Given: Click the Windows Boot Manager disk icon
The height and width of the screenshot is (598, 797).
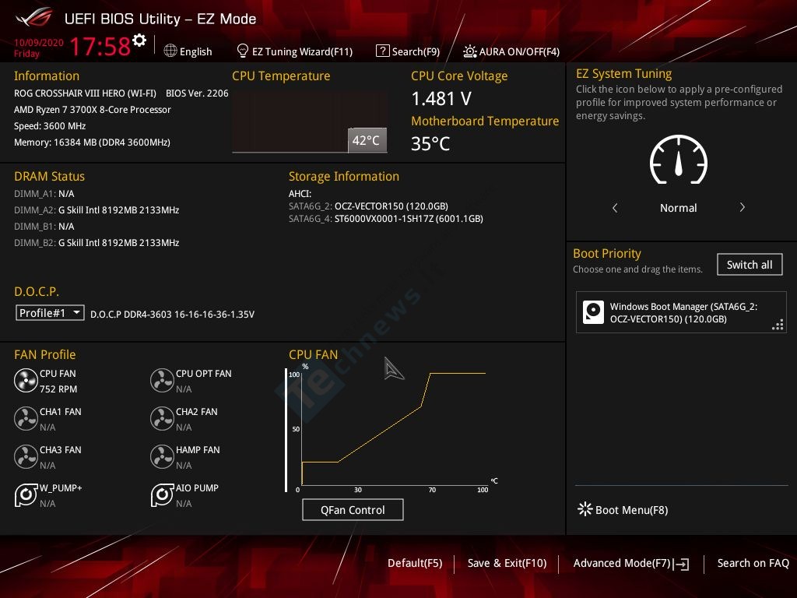Looking at the screenshot, I should coord(593,312).
